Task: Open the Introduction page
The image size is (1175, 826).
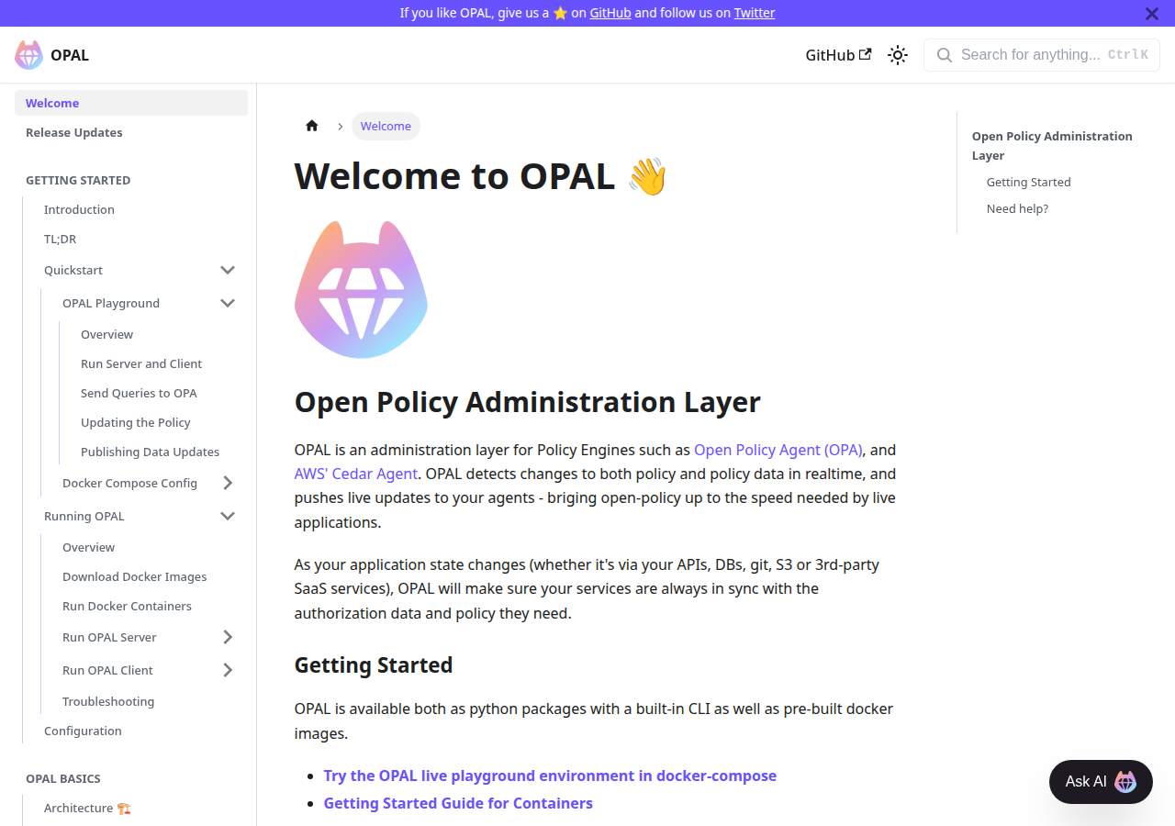Action: tap(140, 209)
